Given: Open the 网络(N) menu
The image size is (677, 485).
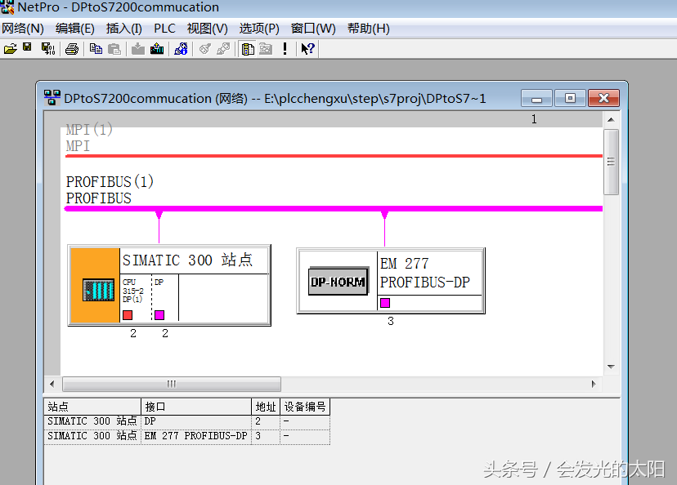Looking at the screenshot, I should point(23,29).
